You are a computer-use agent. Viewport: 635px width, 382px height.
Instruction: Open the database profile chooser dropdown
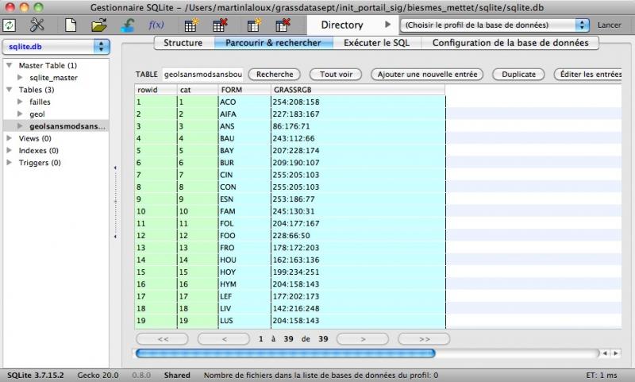coord(495,25)
